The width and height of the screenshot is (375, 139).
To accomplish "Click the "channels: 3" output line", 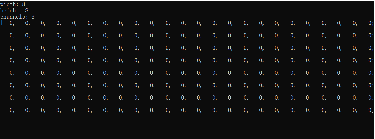I will tap(17, 17).
